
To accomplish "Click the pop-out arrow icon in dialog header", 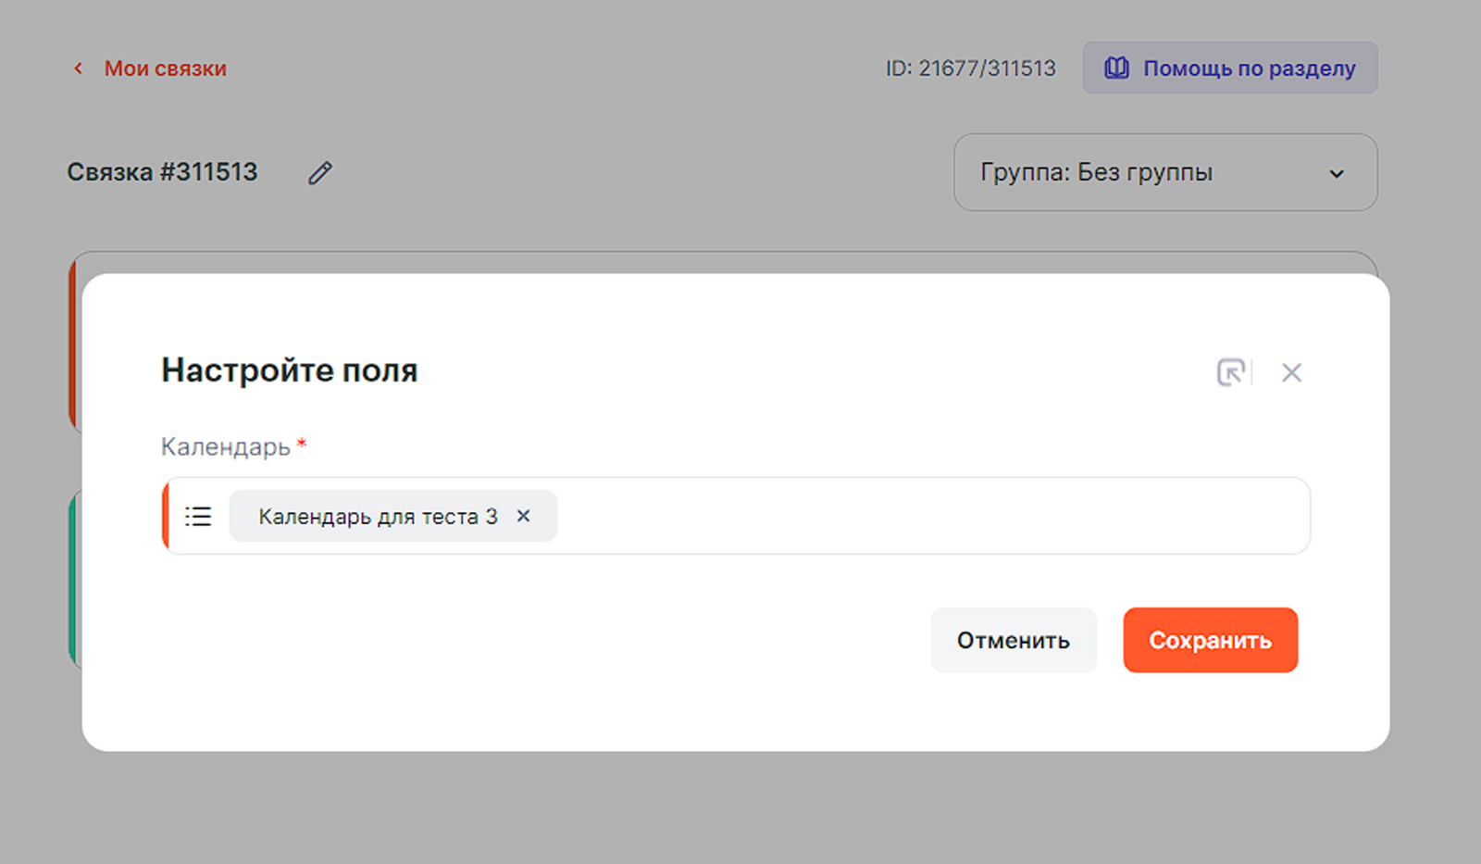I will pyautogui.click(x=1230, y=372).
